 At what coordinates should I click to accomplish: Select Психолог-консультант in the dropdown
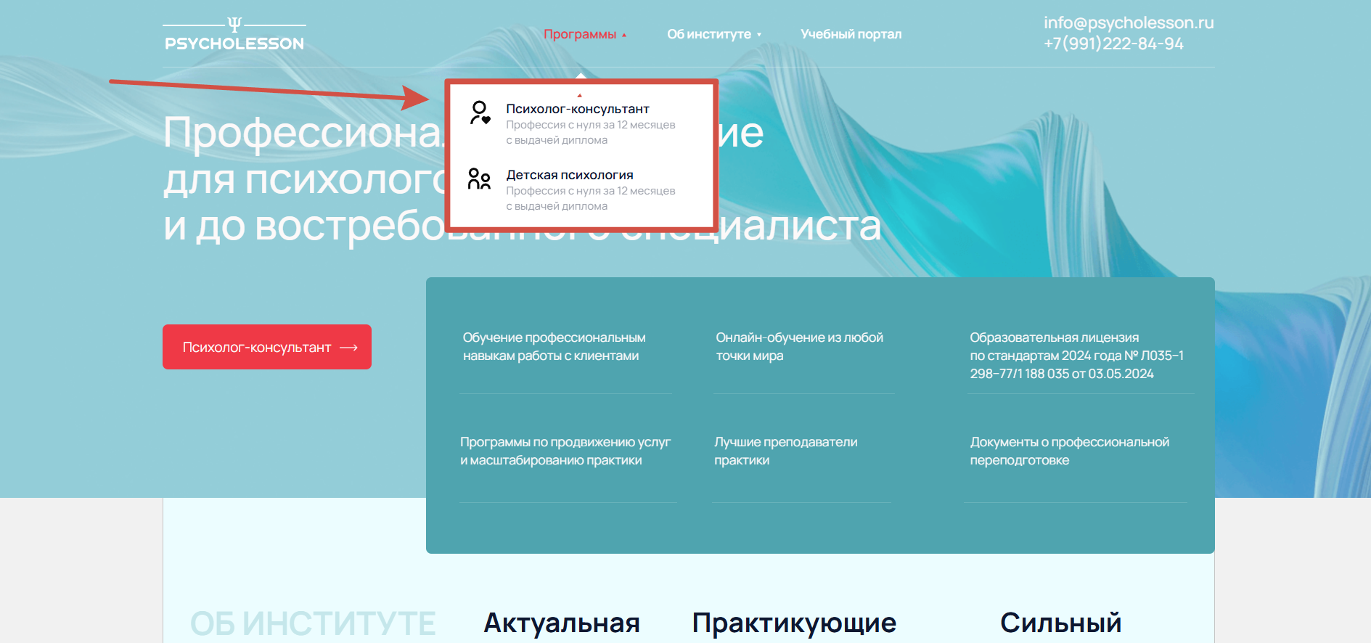point(578,109)
